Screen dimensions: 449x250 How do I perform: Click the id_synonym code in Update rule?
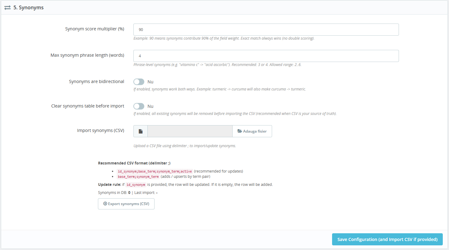point(136,185)
